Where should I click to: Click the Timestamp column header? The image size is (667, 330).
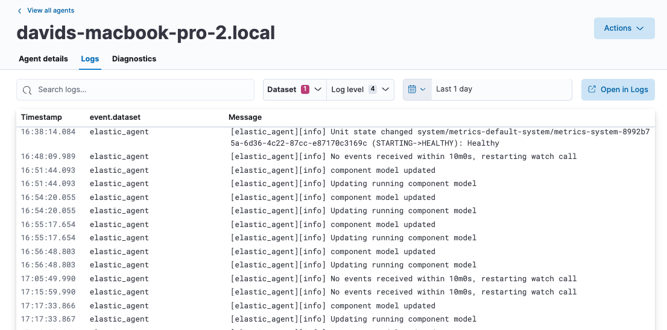point(42,117)
